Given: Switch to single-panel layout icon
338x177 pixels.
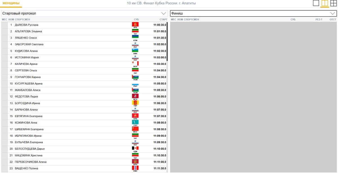Looking at the screenshot, I should pyautogui.click(x=316, y=3).
